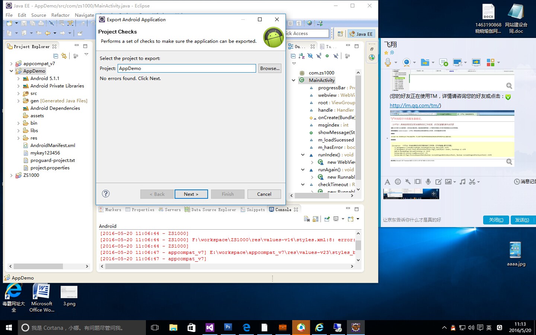Image resolution: width=536 pixels, height=335 pixels.
Task: Switch to the Snippets tab
Action: [253, 210]
